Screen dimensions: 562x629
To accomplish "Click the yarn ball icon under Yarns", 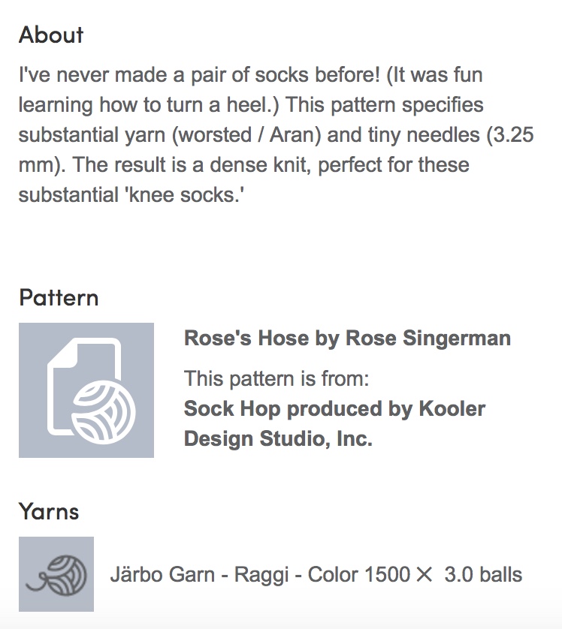I will 56,574.
